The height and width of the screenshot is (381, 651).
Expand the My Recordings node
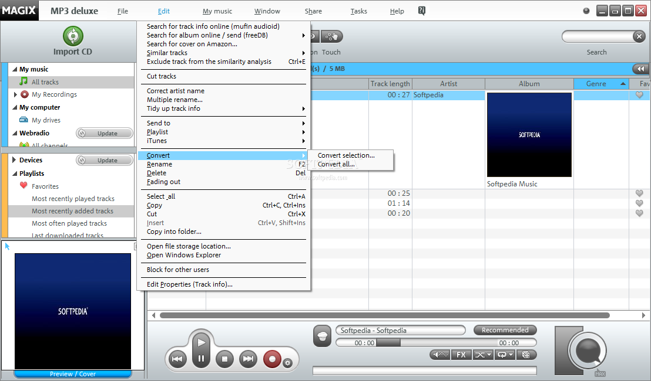point(15,94)
